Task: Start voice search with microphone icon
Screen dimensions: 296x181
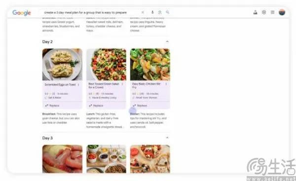Action: coord(152,12)
